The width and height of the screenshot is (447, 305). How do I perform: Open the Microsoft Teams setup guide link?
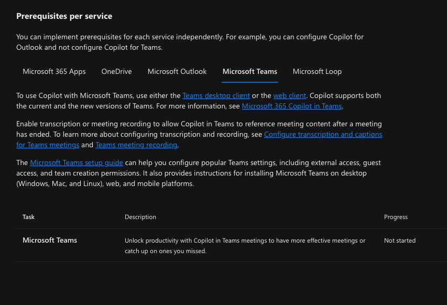77,163
